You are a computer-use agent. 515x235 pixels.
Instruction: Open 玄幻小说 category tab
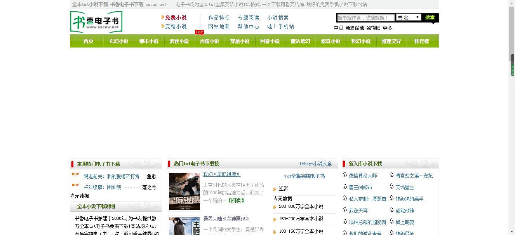(118, 41)
